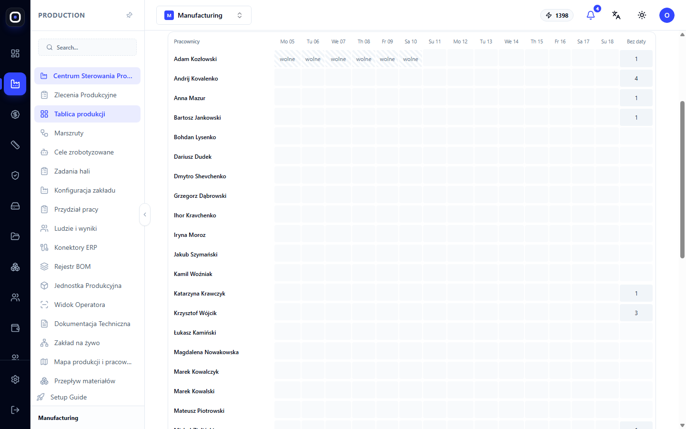
Task: Open Konektory ERP
Action: (x=87, y=247)
